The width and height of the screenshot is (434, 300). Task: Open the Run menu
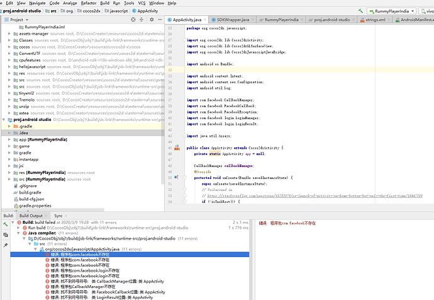coord(116,3)
